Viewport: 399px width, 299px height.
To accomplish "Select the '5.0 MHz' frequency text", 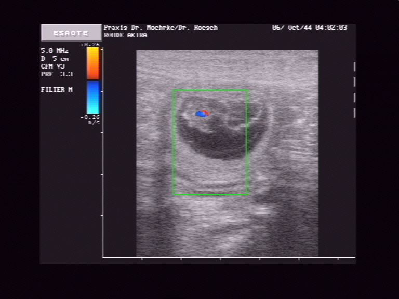I will coord(55,51).
